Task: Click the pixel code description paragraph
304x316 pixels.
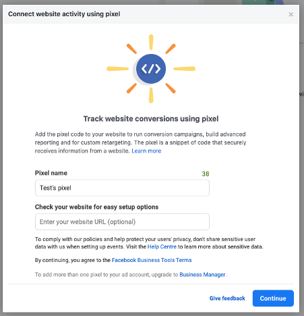Action: (x=140, y=142)
